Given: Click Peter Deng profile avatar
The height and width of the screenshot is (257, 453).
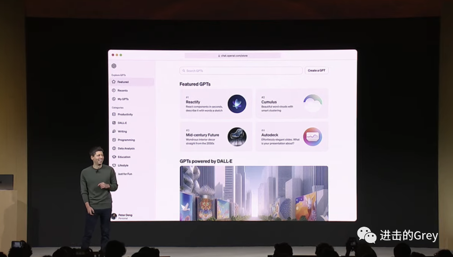Looking at the screenshot, I should (x=114, y=216).
